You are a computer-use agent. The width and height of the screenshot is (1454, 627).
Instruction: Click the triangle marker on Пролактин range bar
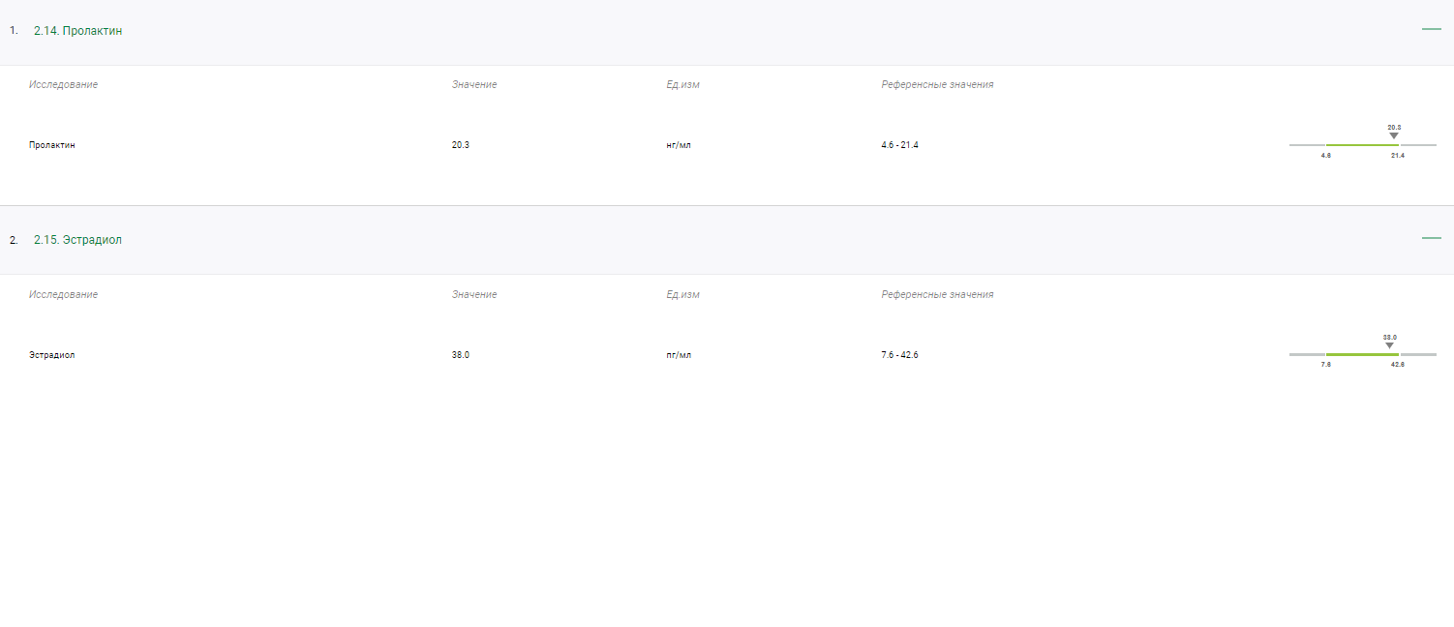click(1394, 135)
